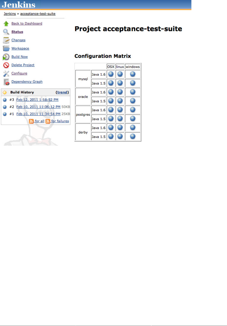Open derby Java 1.6 OSX build ball
Viewport: 227px width, 326px height.
pos(111,127)
